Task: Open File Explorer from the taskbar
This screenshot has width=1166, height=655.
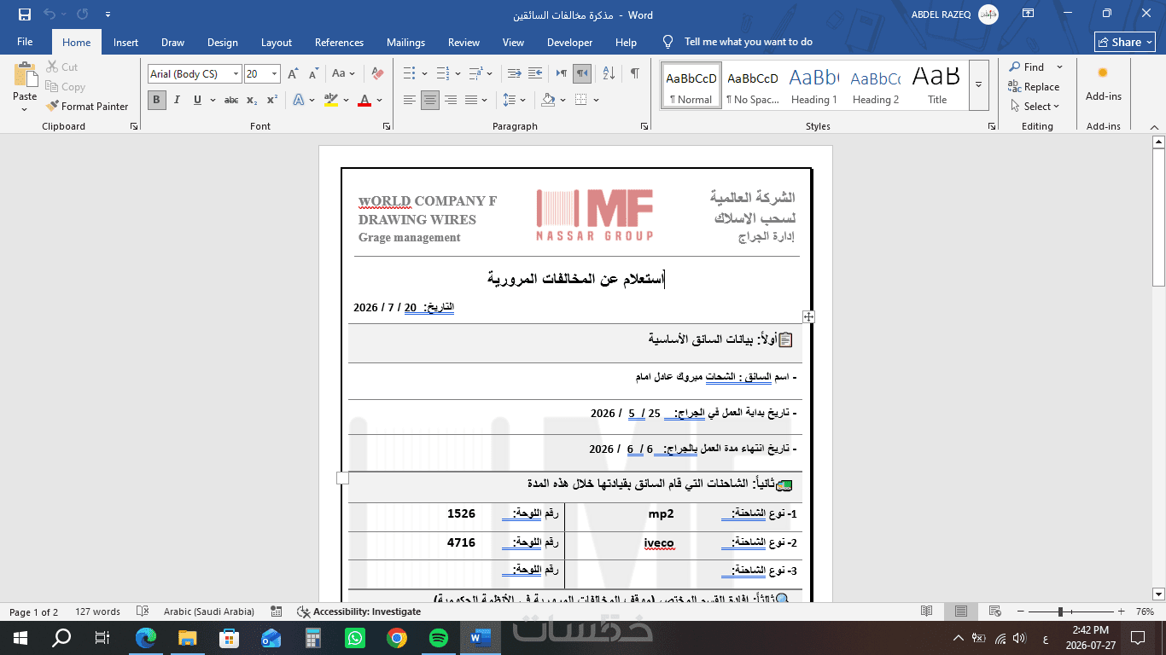Action: [187, 637]
